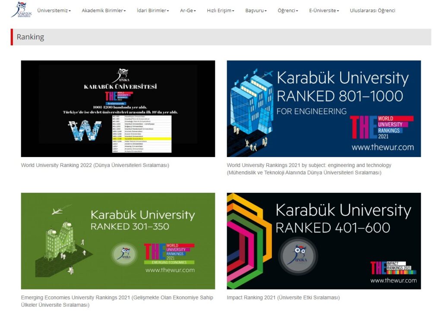Click the THE World University Rankings 2021 logo in blue banner
Screen dimensions: 442x317
[x=382, y=127]
